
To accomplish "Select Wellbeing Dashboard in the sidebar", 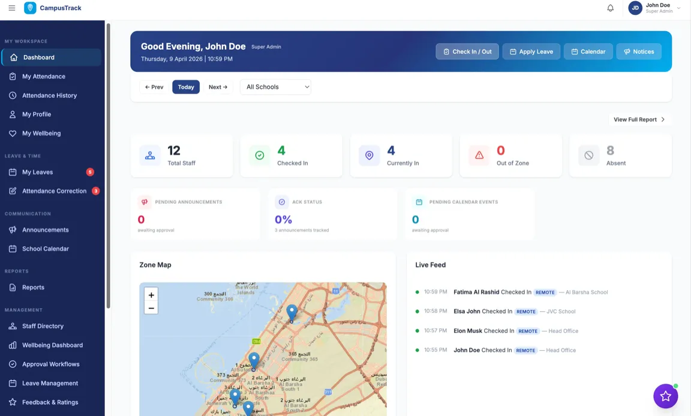I will [x=52, y=345].
